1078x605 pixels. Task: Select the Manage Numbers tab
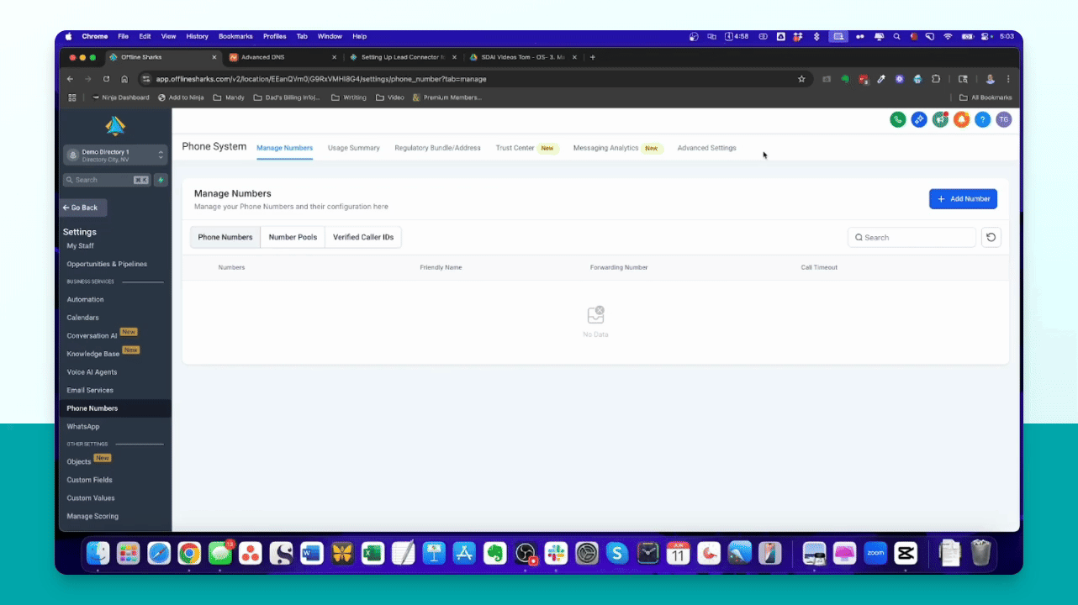tap(284, 148)
